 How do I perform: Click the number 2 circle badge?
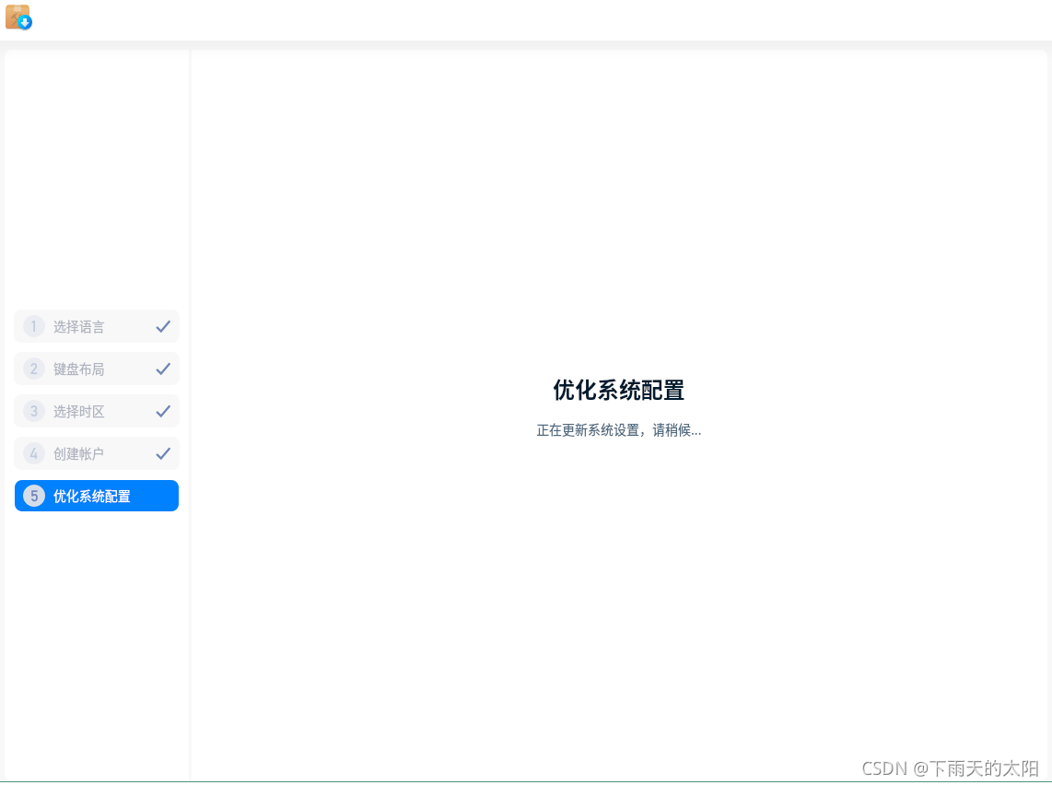[x=33, y=369]
